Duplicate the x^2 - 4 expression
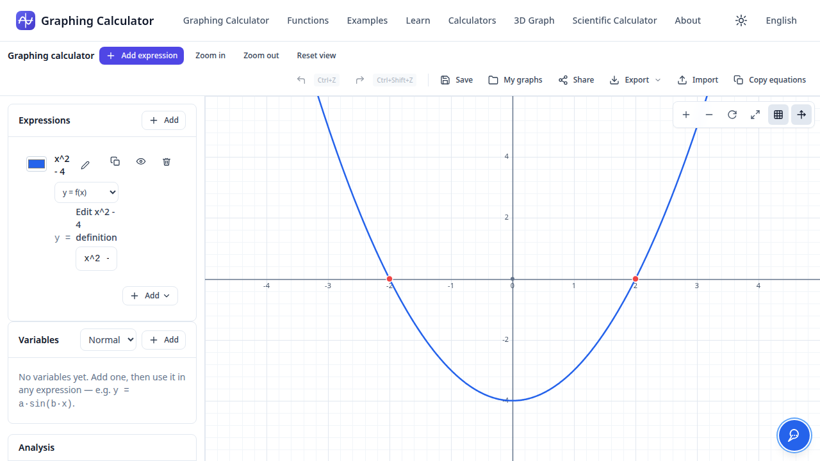 click(x=115, y=161)
